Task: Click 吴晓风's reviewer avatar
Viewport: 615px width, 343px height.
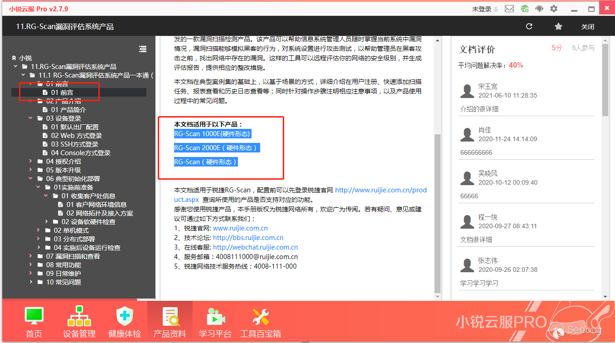Action: 467,178
